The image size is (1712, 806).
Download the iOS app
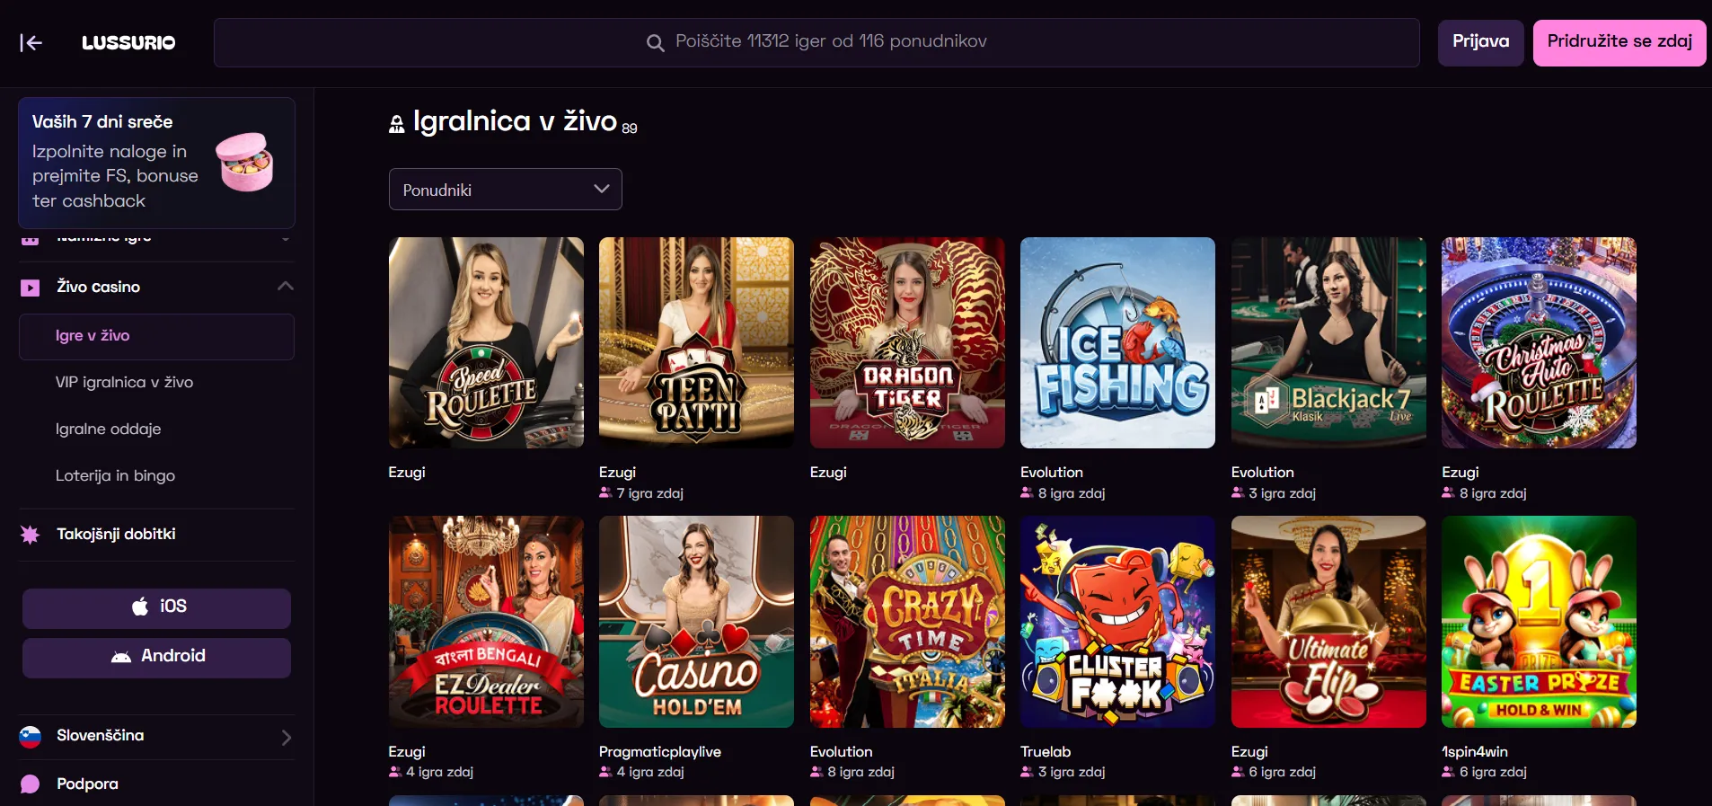tap(156, 607)
